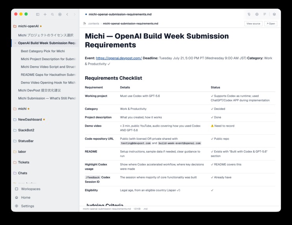Click the michi folder icon
The image size is (292, 225).
[15, 109]
